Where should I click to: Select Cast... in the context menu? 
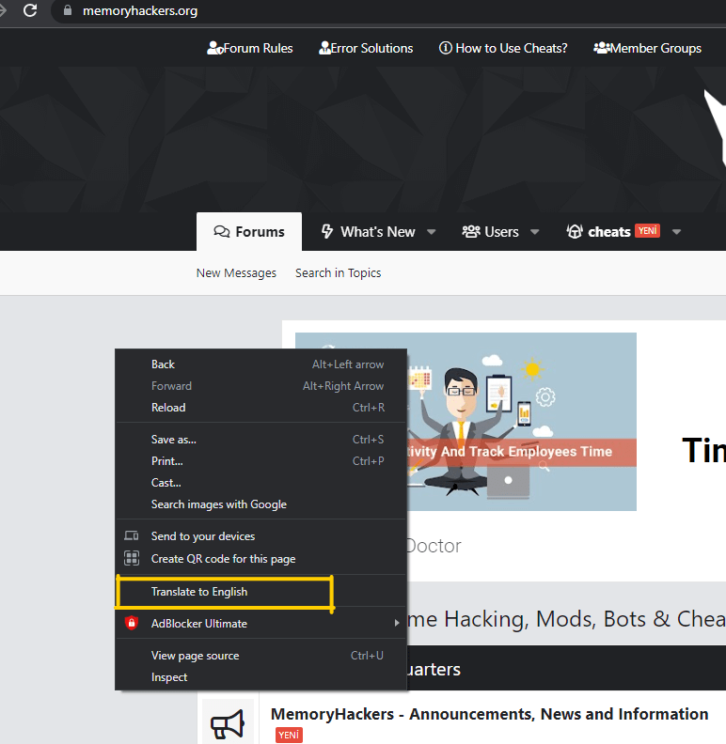[261, 483]
